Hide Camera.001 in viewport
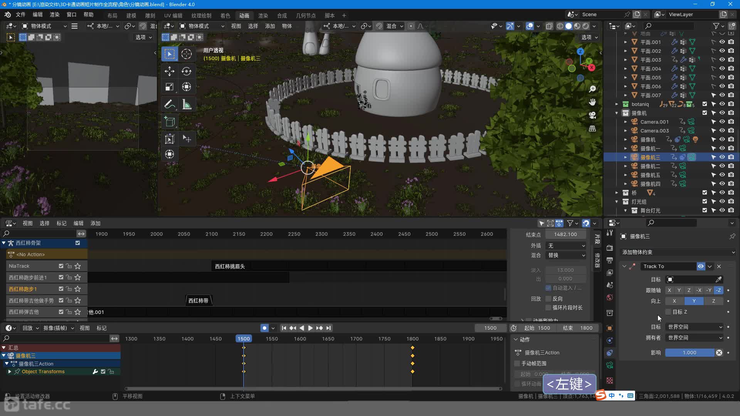Screen dimensions: 740x416 tap(722, 122)
